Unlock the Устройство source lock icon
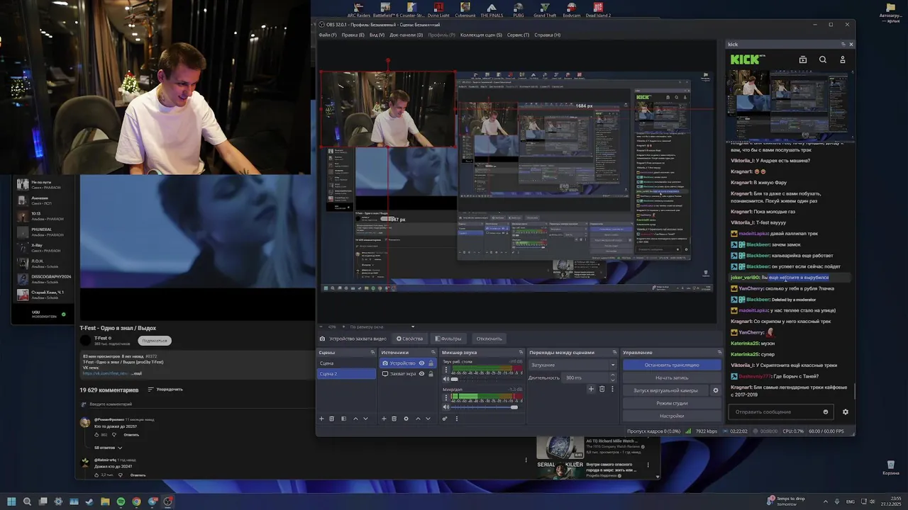This screenshot has height=510, width=908. pyautogui.click(x=431, y=363)
